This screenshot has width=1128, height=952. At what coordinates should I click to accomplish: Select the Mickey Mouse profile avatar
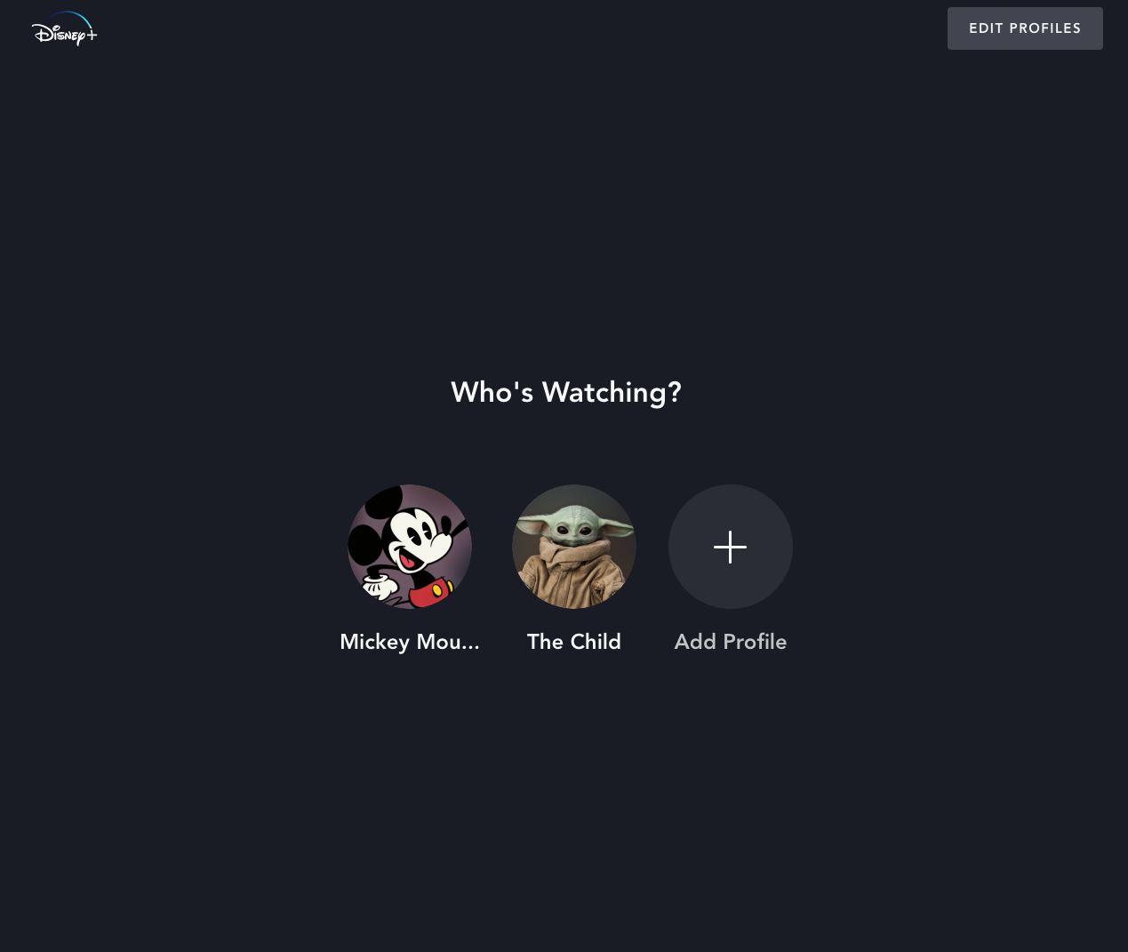(410, 547)
